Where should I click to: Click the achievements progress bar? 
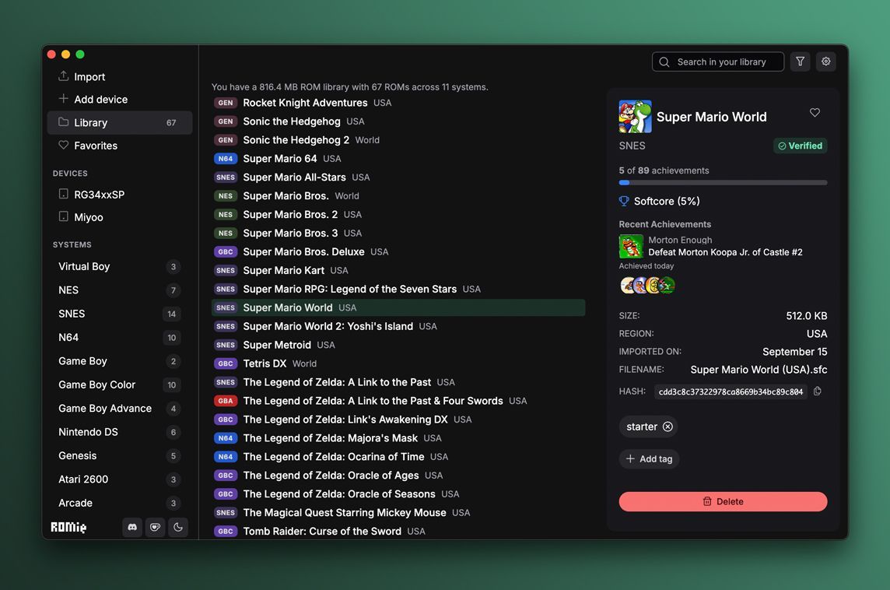723,183
